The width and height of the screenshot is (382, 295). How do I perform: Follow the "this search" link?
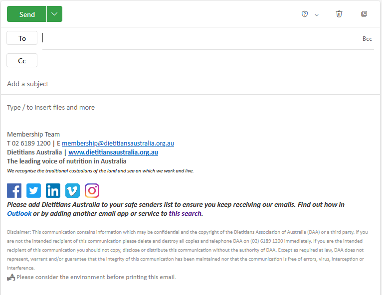(185, 213)
